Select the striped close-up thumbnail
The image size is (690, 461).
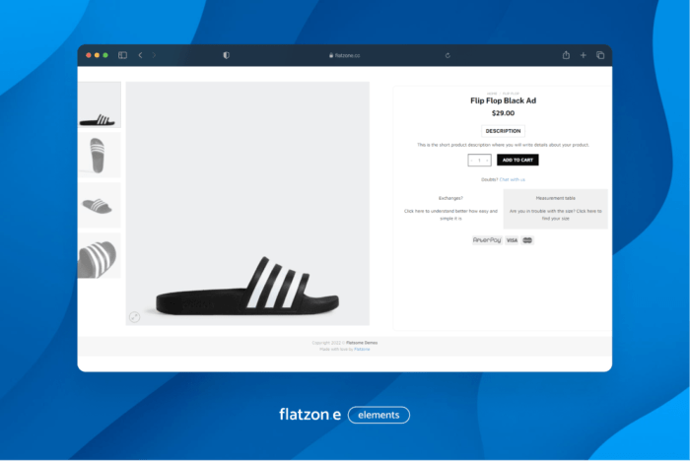100,256
